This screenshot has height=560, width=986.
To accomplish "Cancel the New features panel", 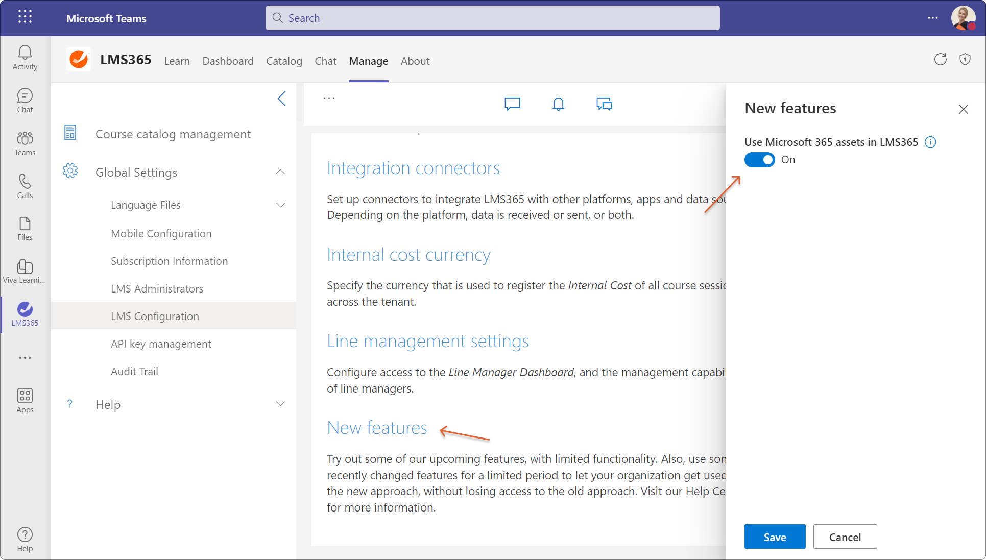I will pos(845,537).
